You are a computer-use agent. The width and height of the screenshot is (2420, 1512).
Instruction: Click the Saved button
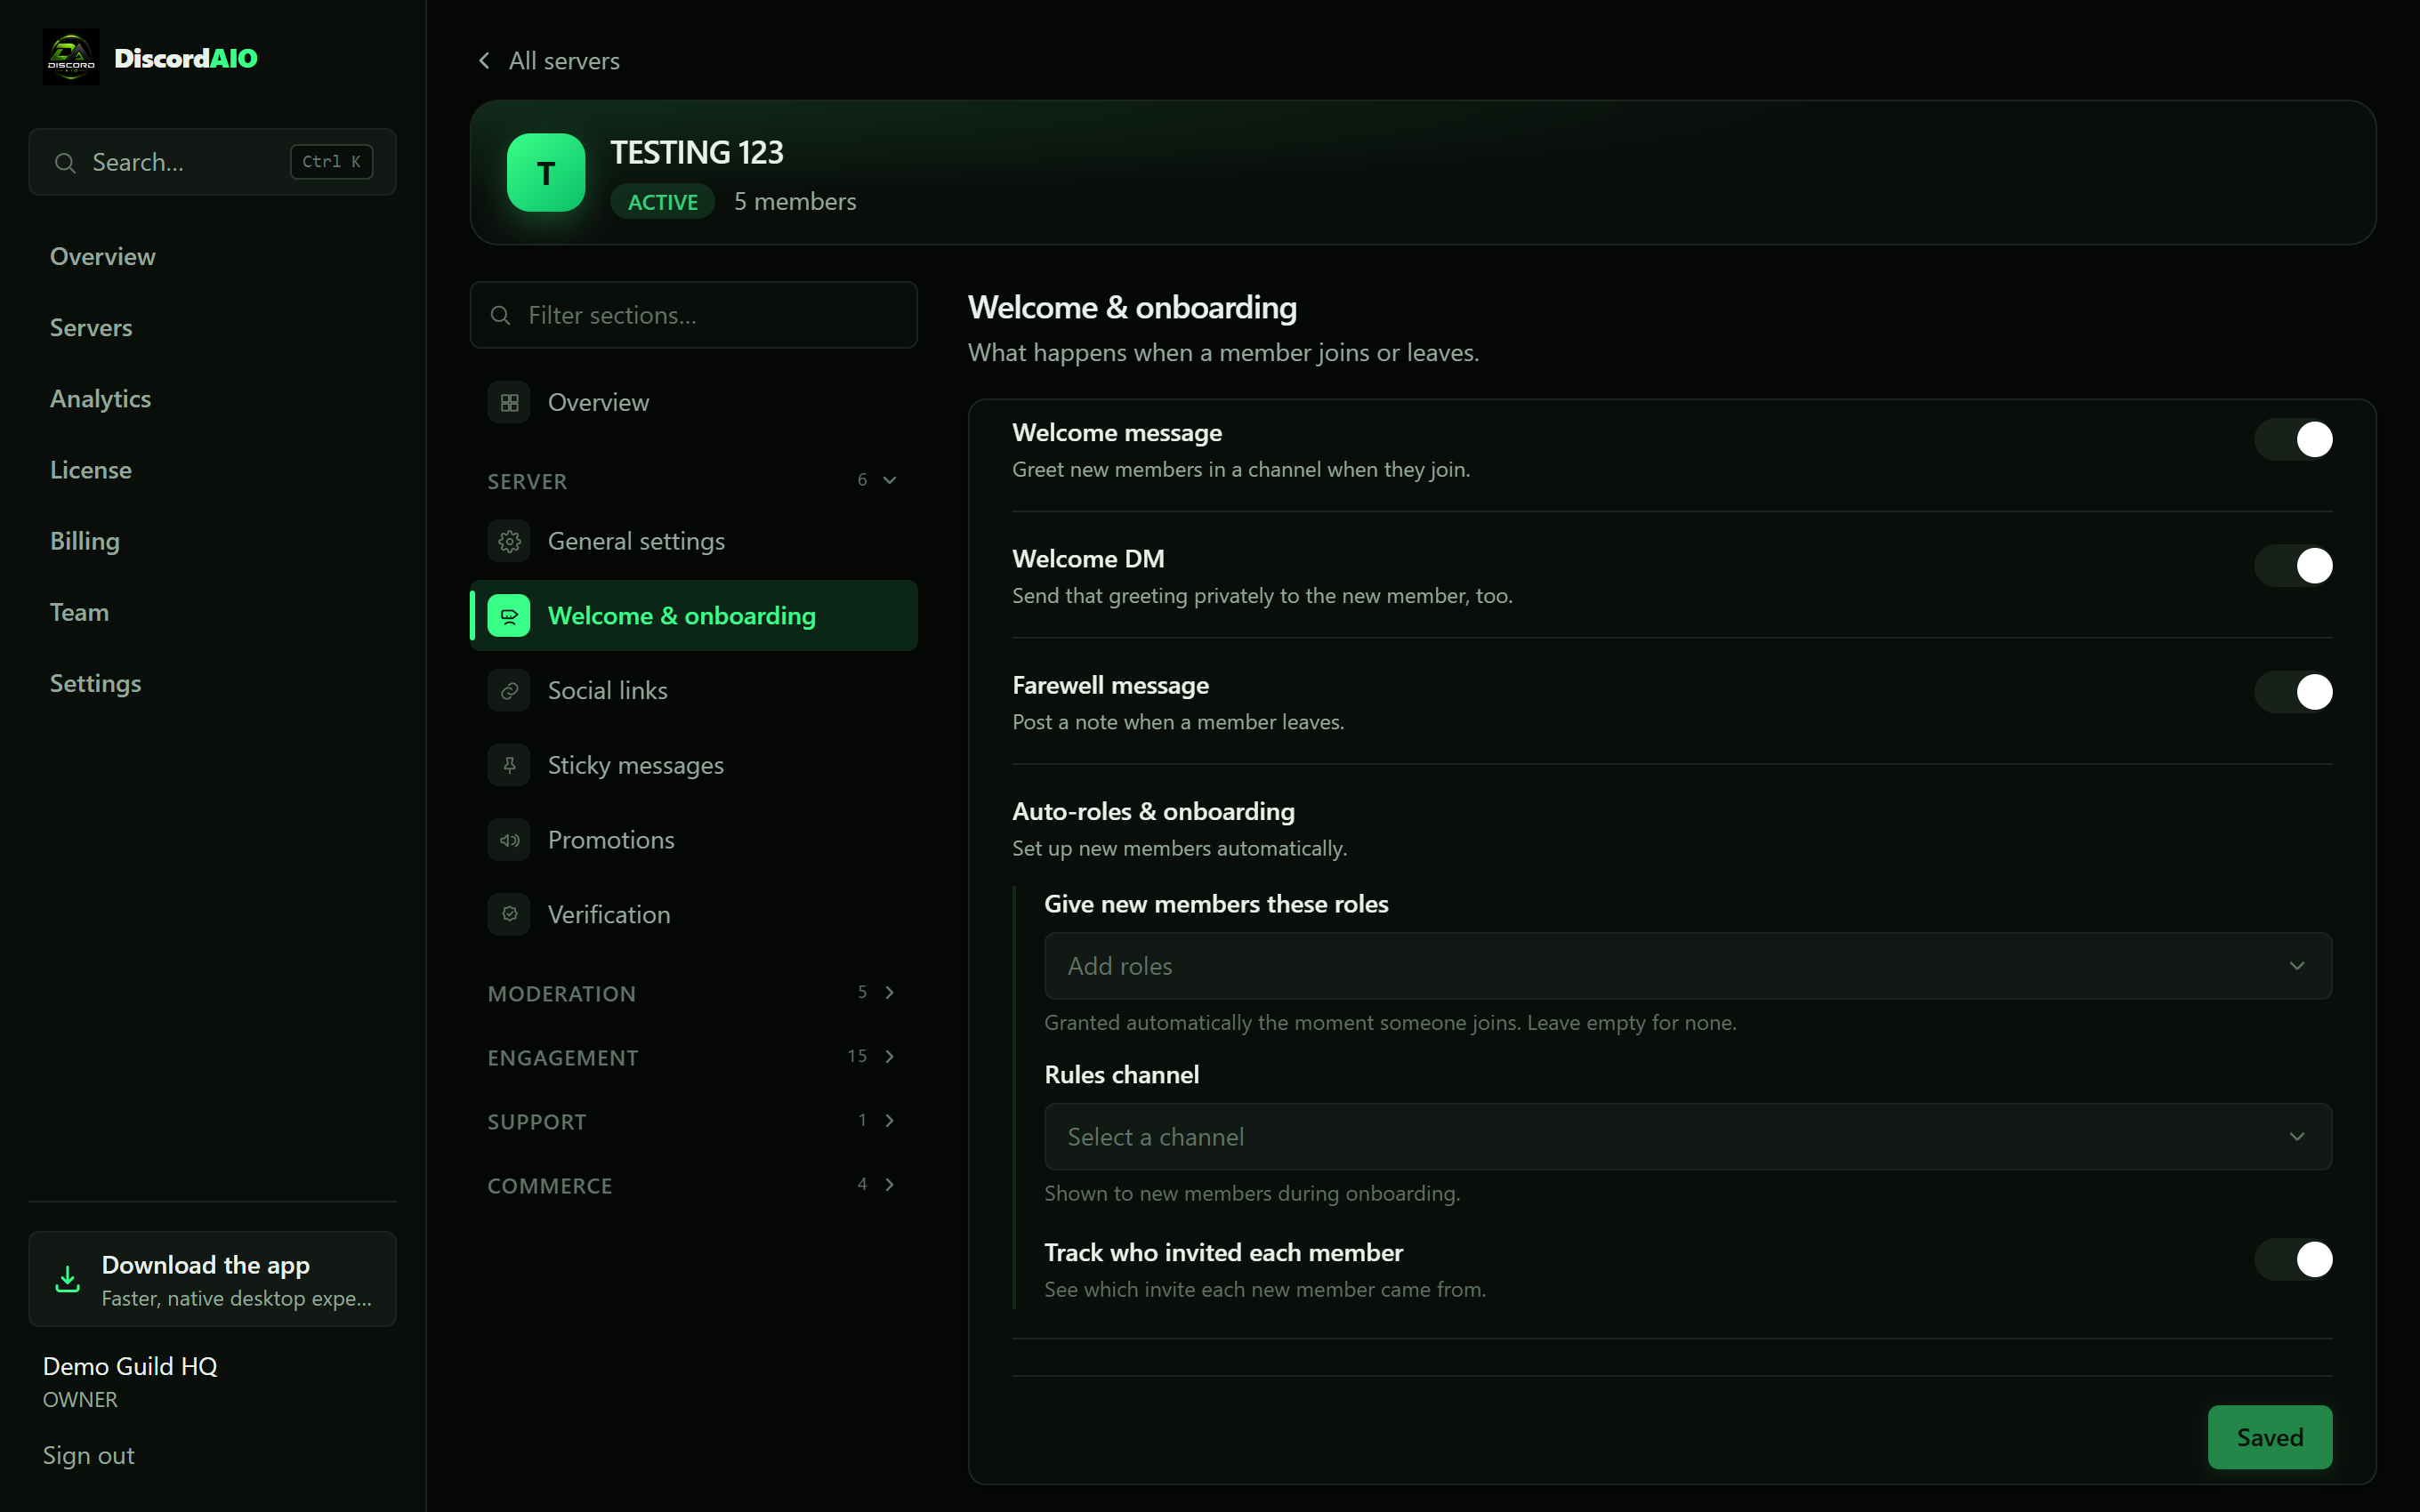pos(2269,1437)
